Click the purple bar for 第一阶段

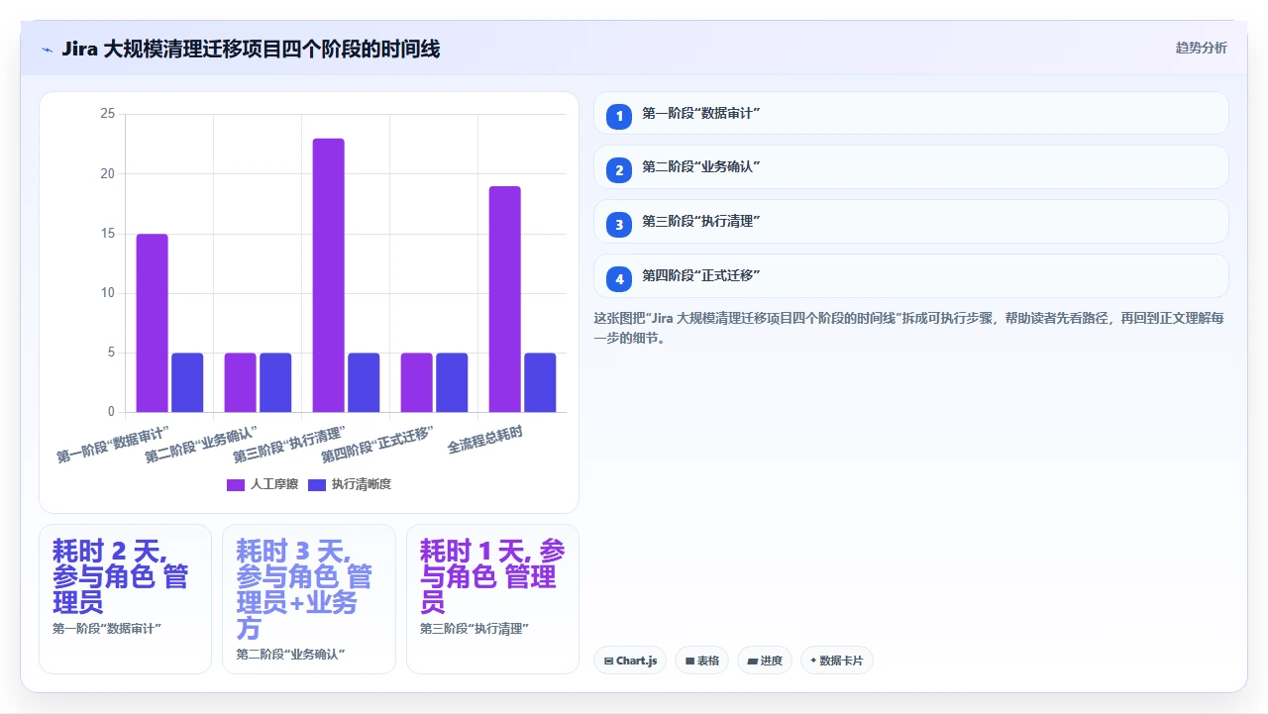tap(153, 323)
